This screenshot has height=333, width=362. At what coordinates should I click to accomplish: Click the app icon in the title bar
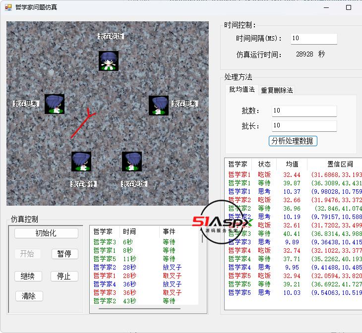pyautogui.click(x=8, y=7)
